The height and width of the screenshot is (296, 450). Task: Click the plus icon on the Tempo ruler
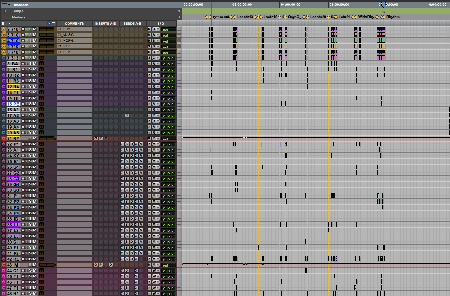179,11
